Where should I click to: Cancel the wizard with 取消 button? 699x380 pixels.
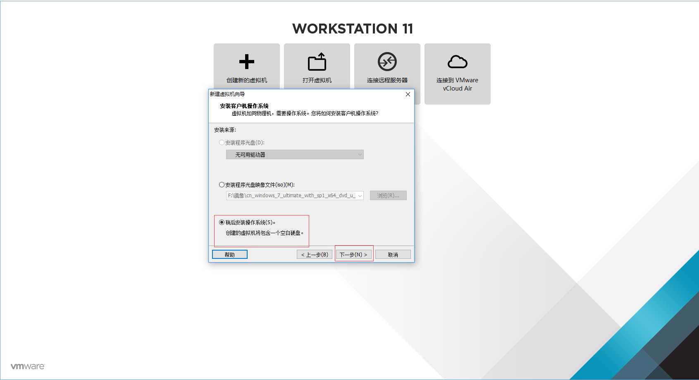point(393,254)
